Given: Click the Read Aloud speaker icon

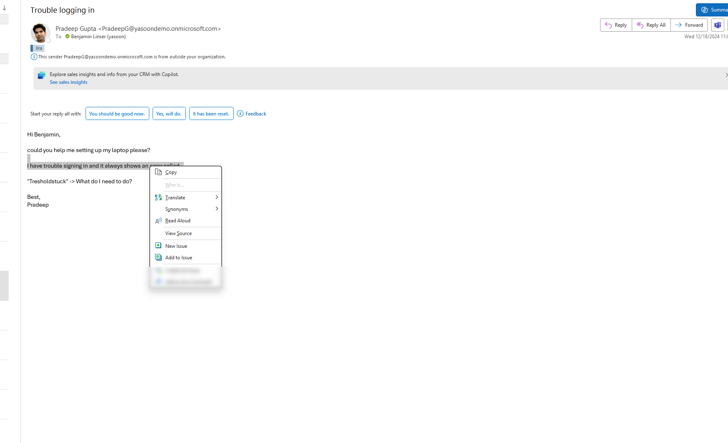Looking at the screenshot, I should (158, 221).
